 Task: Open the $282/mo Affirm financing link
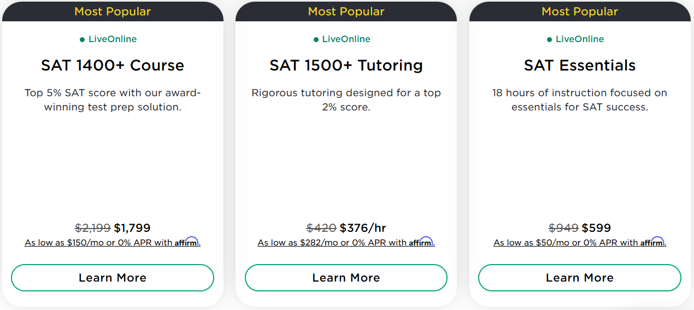(x=332, y=243)
